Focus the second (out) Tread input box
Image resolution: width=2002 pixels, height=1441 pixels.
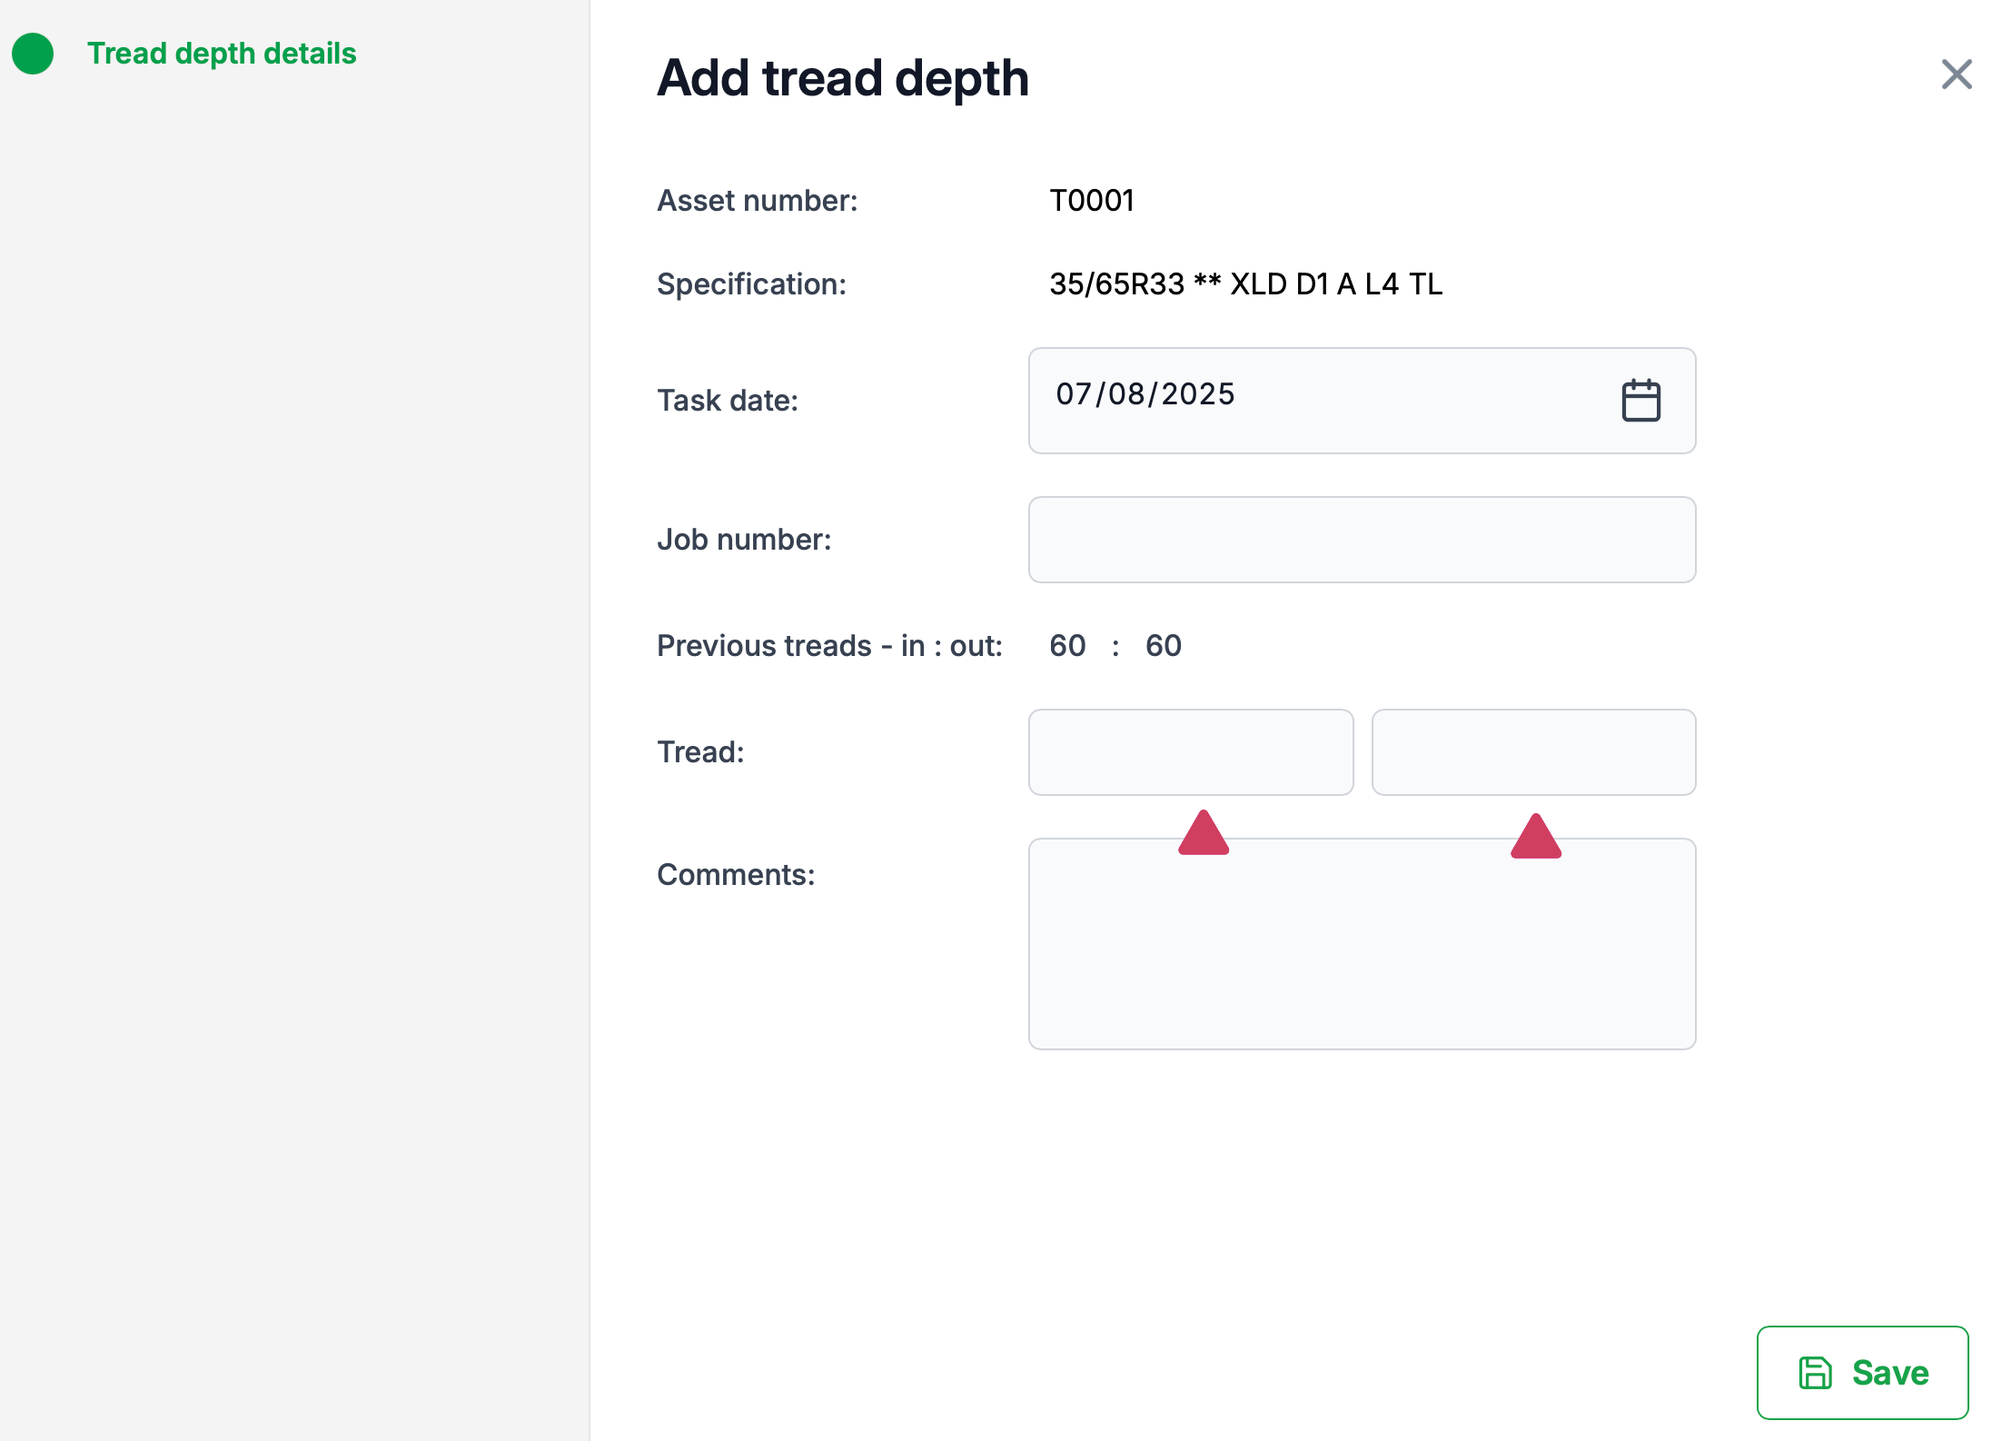(x=1533, y=752)
